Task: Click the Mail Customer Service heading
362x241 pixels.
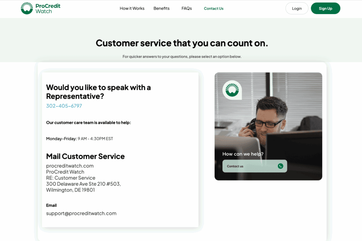Action: tap(85, 156)
